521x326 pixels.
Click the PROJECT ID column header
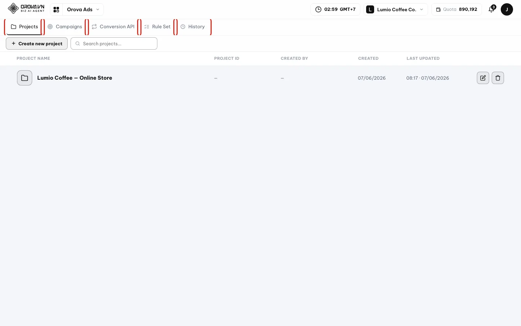pyautogui.click(x=226, y=58)
